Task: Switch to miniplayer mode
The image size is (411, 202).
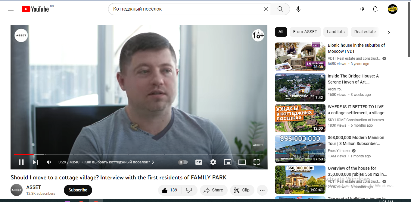Action: pos(228,162)
